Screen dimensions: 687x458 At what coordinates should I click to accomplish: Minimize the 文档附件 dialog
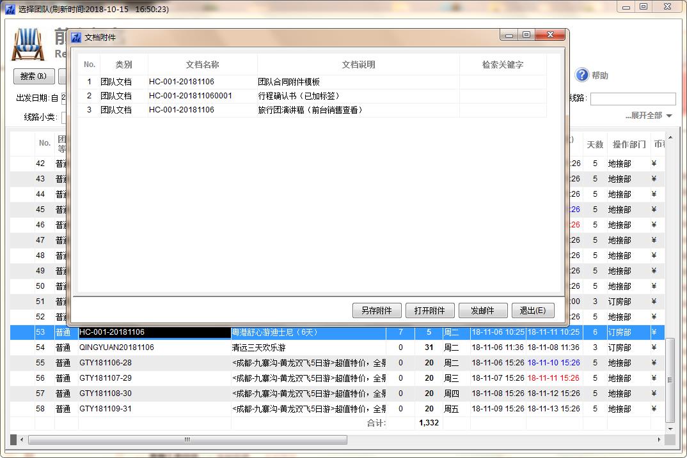[x=510, y=35]
